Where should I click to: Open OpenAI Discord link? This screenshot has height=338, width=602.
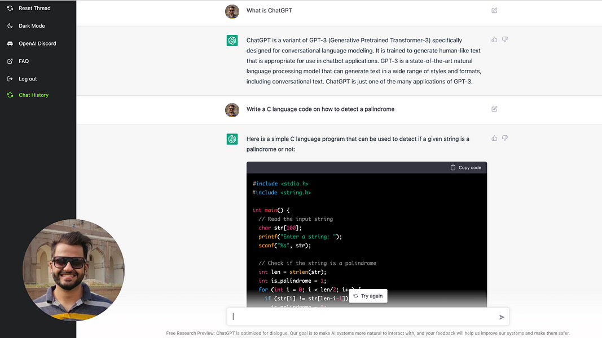click(37, 43)
